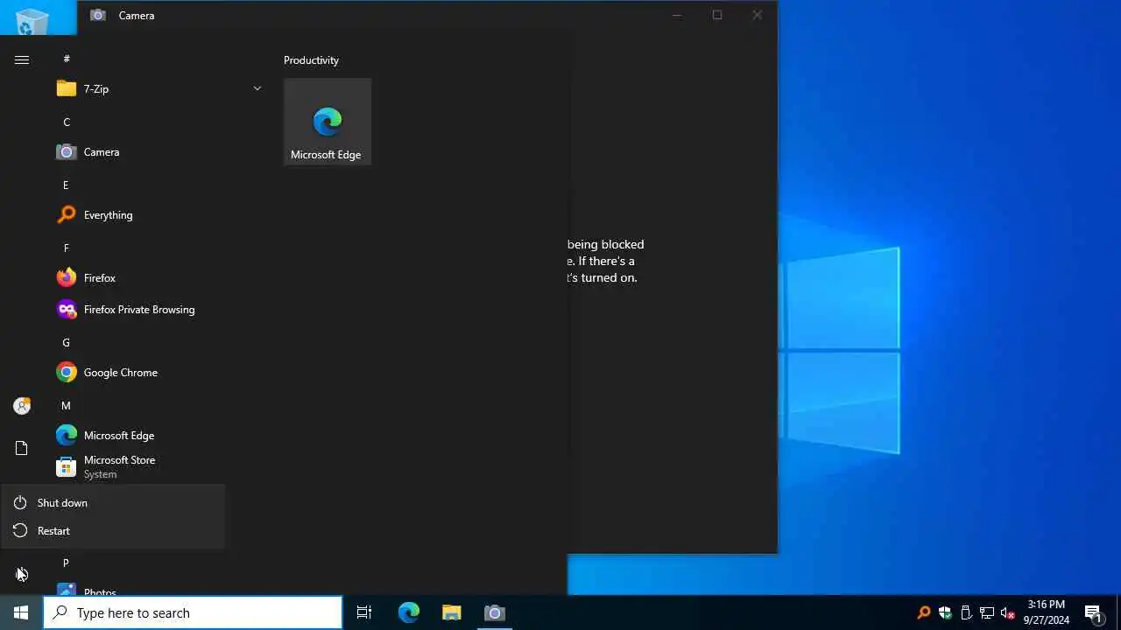Open Documents icon in Start sidebar

coord(22,448)
